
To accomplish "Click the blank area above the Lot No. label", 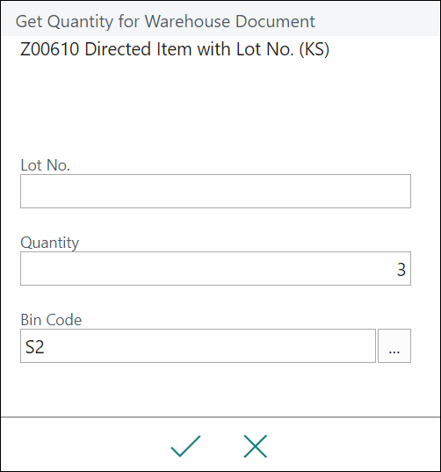I will 215,108.
